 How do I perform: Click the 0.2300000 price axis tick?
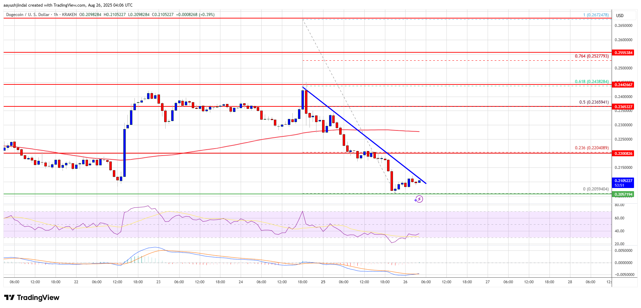click(624, 125)
